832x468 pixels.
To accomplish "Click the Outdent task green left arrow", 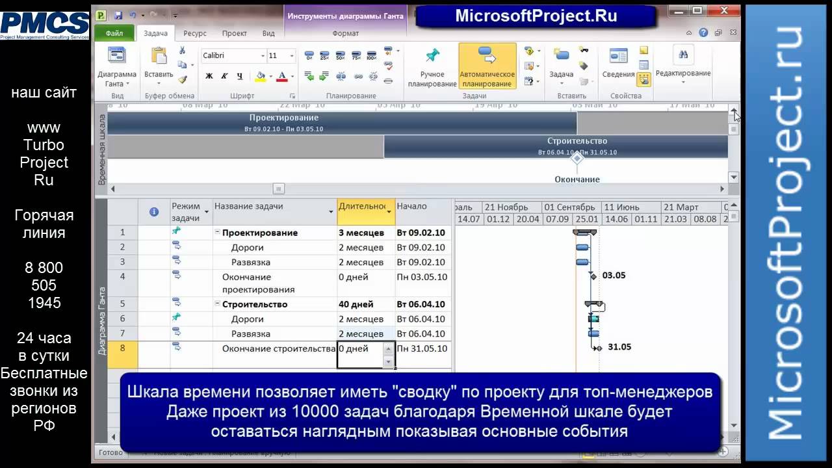I will tap(309, 76).
